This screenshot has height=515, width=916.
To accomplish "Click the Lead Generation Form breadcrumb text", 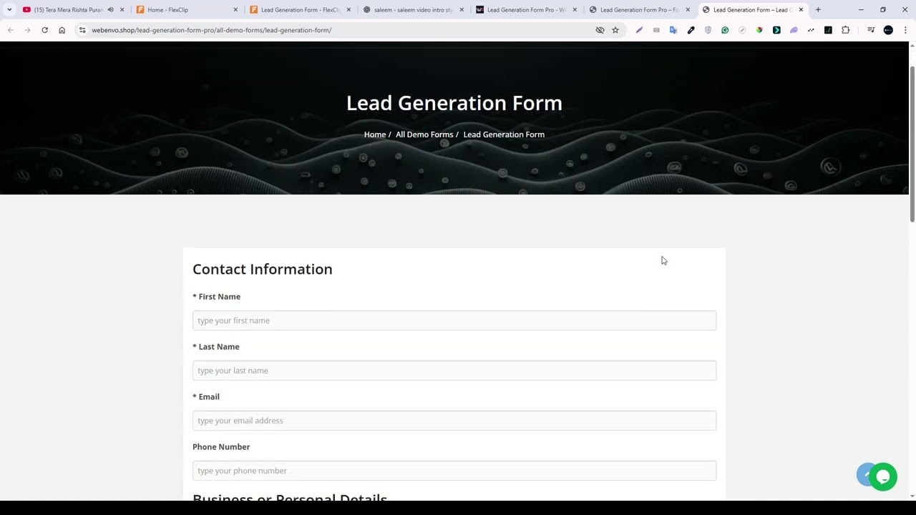I will pos(504,134).
